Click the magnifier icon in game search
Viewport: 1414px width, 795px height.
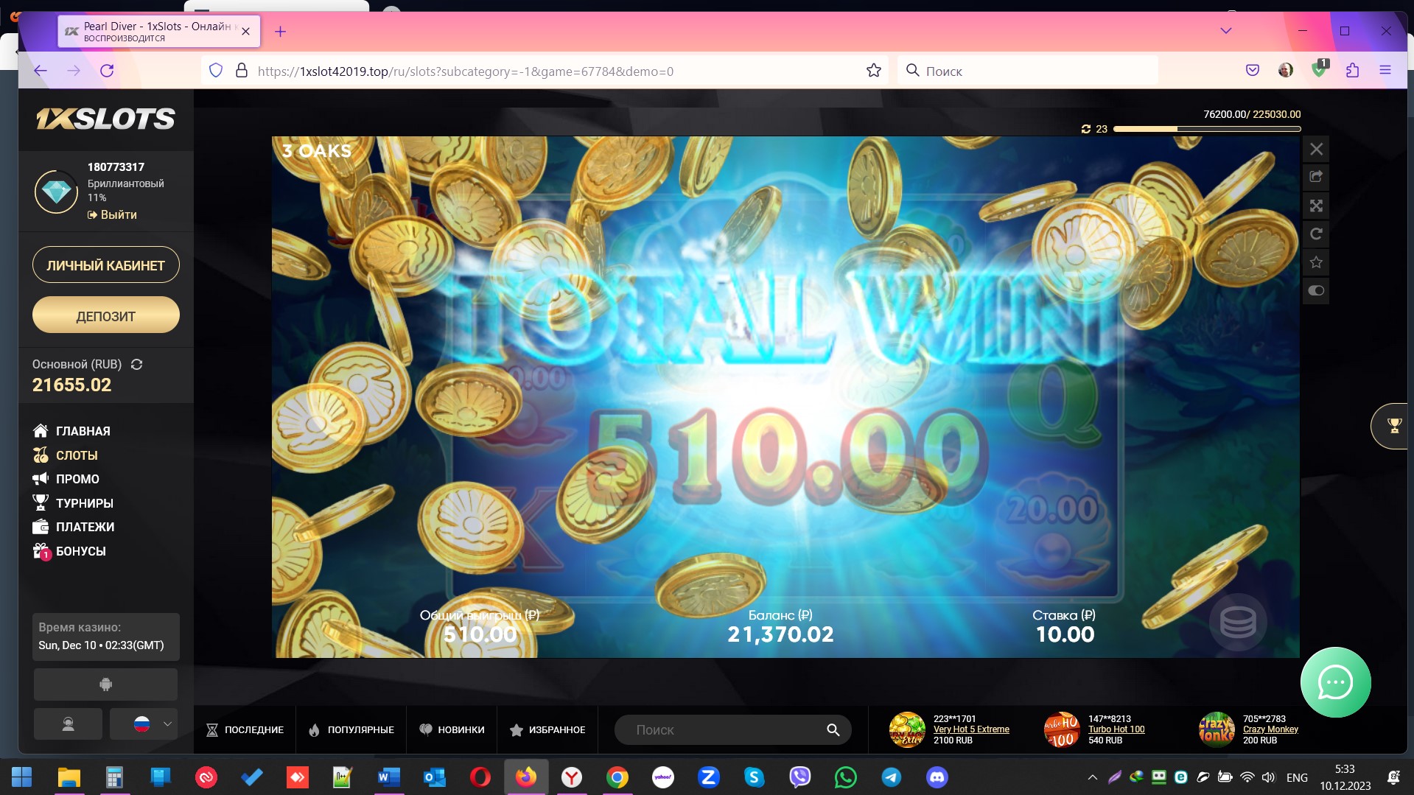pos(833,729)
